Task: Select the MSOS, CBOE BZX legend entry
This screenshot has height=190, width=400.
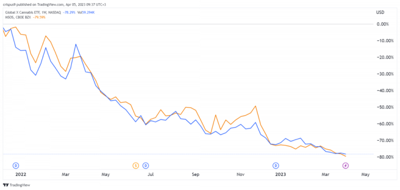Action: pos(18,17)
